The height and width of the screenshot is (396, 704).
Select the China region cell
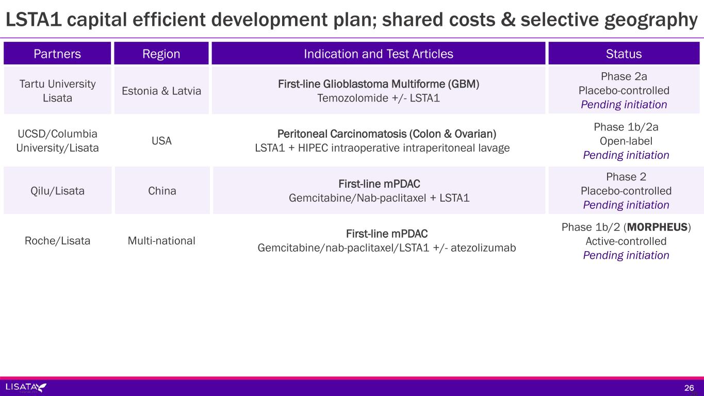tap(162, 191)
